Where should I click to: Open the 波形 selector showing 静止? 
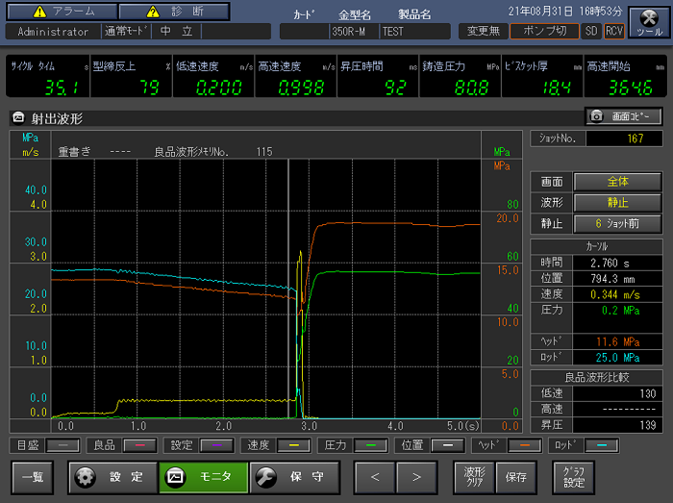point(618,202)
